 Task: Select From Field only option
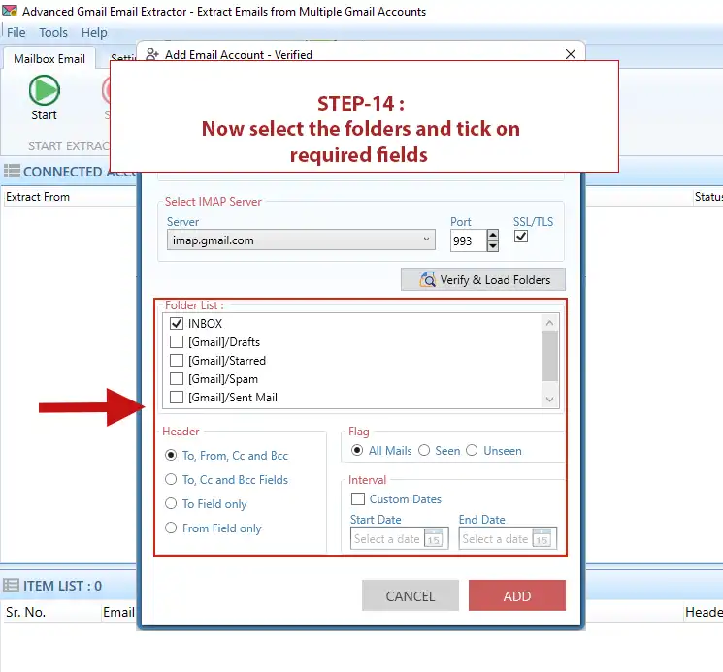(171, 528)
